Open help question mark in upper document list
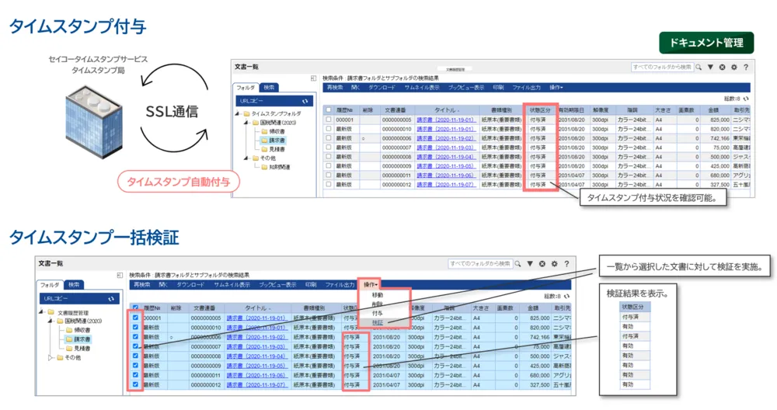This screenshot has height=410, width=777. pos(746,68)
